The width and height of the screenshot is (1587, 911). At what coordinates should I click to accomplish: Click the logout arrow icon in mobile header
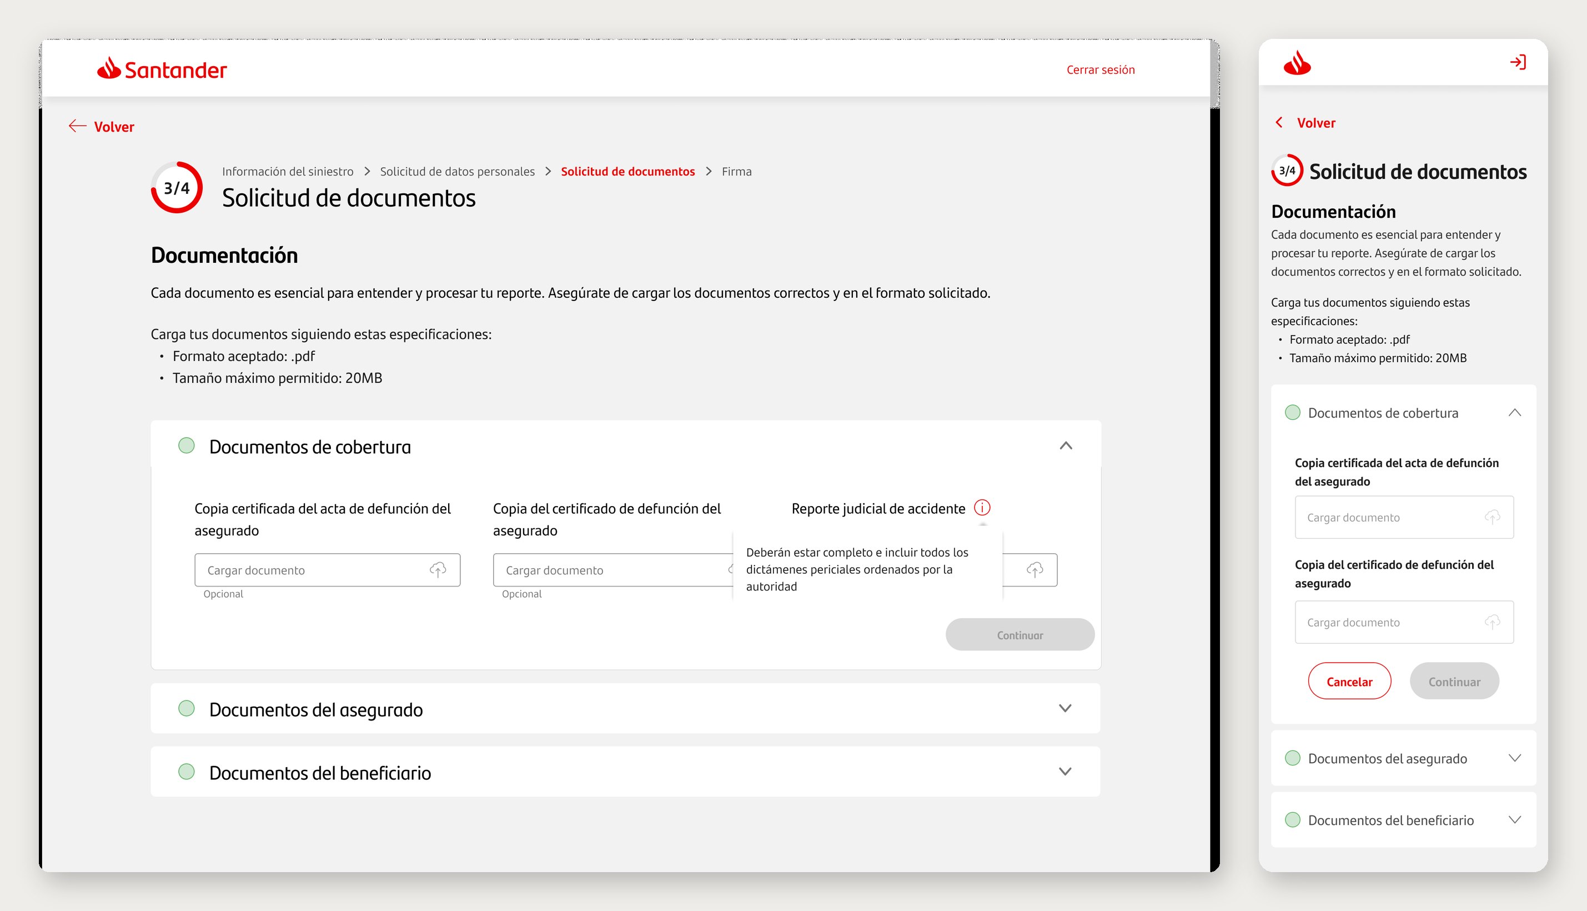(x=1518, y=62)
